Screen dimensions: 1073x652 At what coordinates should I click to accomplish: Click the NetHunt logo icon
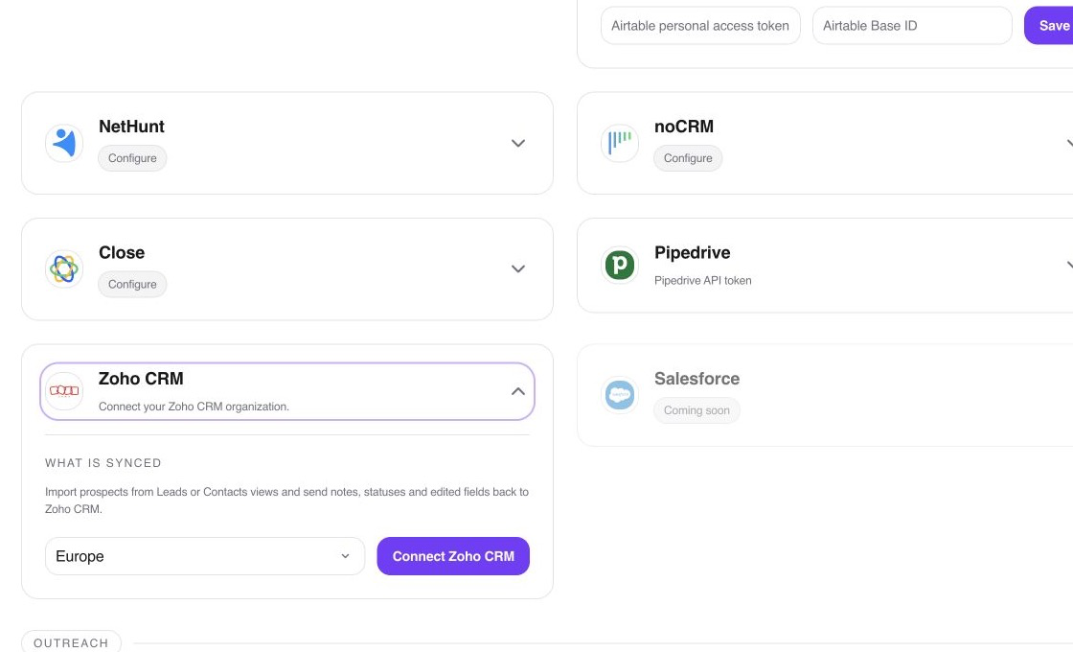coord(64,143)
